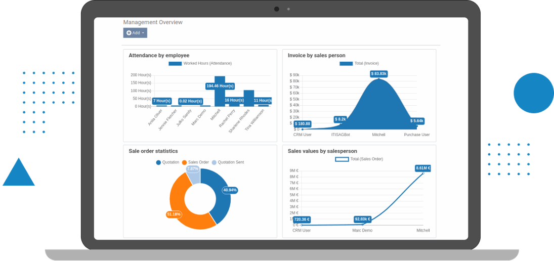Viewport: 554px width, 261px height.
Task: Click the $ 83.83k peak data label
Action: [x=378, y=73]
